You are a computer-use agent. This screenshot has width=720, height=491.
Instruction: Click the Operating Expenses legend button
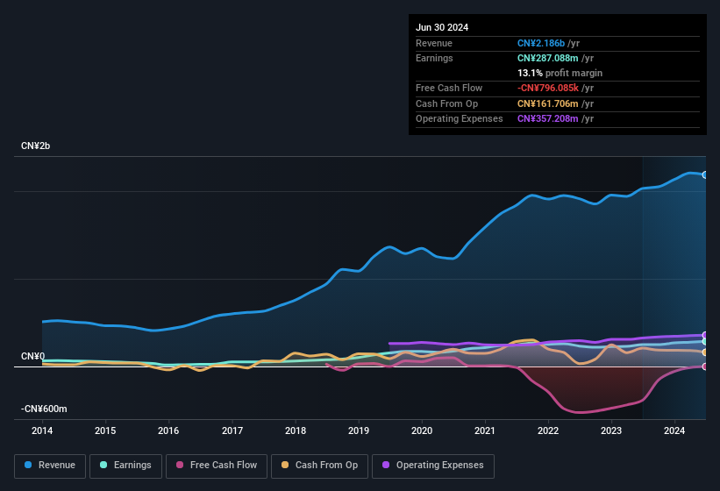point(433,466)
